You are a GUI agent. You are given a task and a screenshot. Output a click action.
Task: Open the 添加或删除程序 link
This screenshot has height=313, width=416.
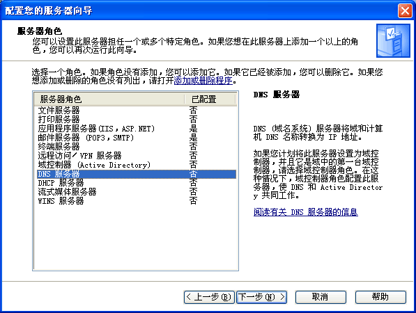click(x=203, y=81)
